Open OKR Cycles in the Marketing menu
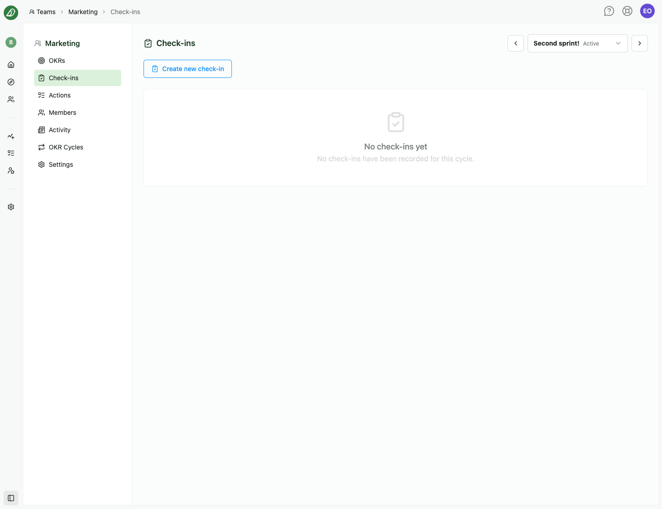Image resolution: width=662 pixels, height=509 pixels. 77,147
